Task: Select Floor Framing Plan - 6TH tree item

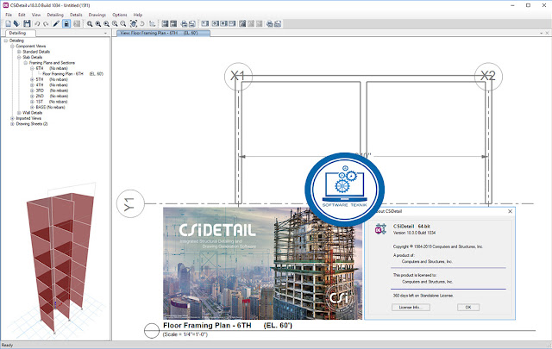Action: coord(72,74)
